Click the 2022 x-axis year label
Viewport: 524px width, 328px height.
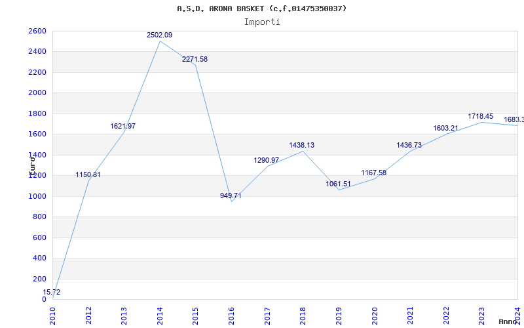tap(446, 316)
